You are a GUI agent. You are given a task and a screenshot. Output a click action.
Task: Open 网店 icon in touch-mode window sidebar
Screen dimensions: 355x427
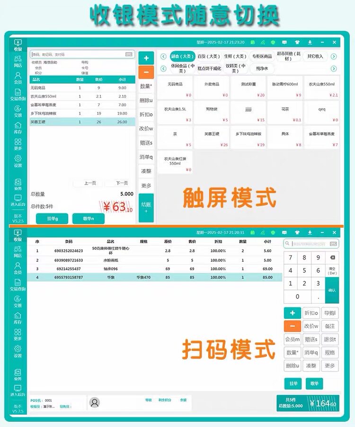(18, 61)
